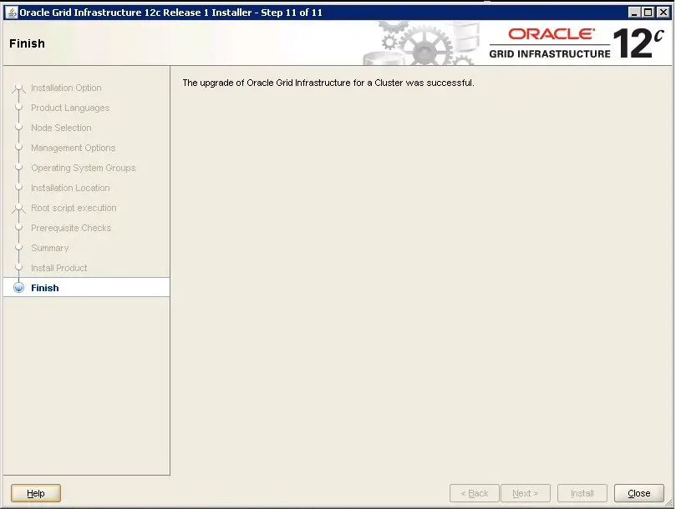This screenshot has width=676, height=509.
Task: Maximize the installer window
Action: (648, 13)
